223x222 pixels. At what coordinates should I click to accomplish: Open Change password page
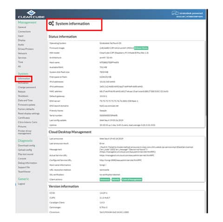27,87
